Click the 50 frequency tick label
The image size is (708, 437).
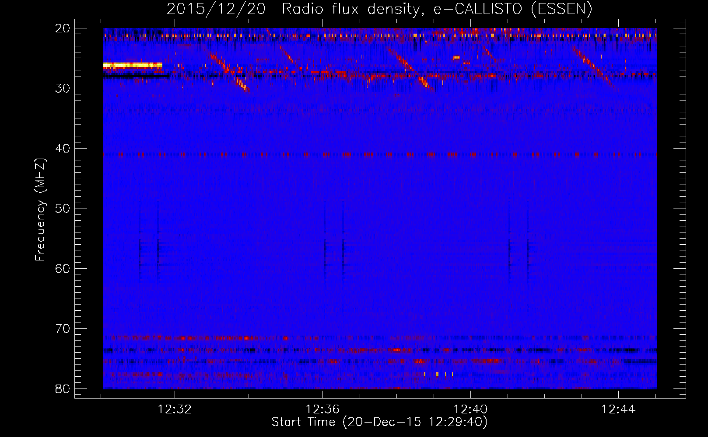pyautogui.click(x=63, y=208)
